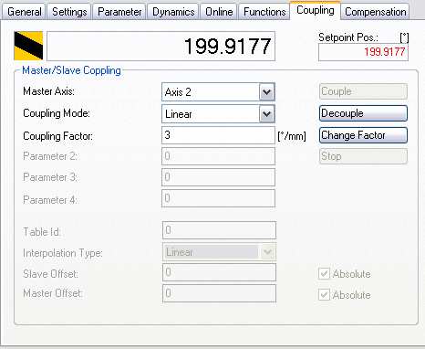Click the yellow-black striped axis status icon
Image resolution: width=425 pixels, height=349 pixels.
click(28, 46)
